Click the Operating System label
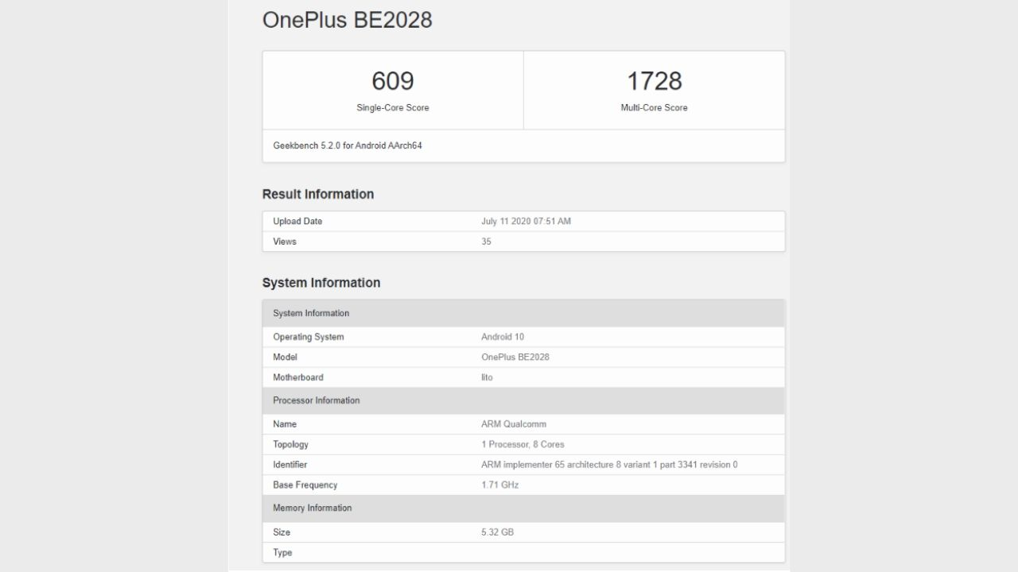Viewport: 1018px width, 572px height. point(309,337)
